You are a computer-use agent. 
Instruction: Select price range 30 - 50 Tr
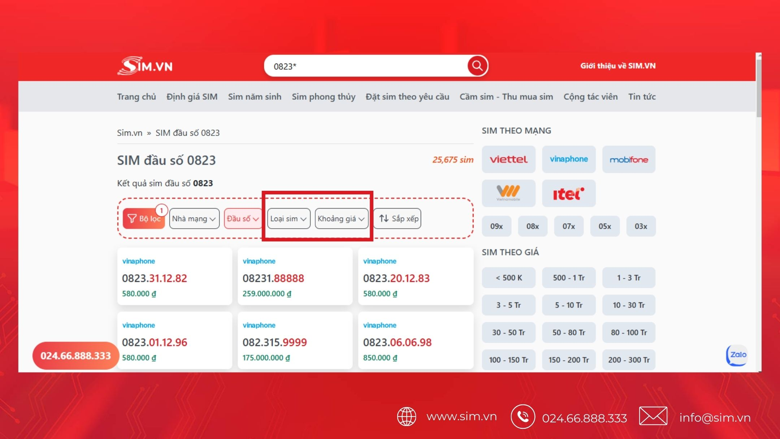[x=508, y=332]
